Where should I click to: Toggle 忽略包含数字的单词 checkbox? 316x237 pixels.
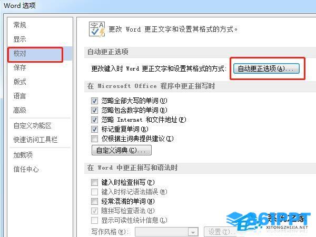click(x=94, y=110)
